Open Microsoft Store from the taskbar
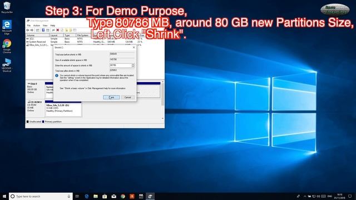356x200 pixels. [x=105, y=196]
